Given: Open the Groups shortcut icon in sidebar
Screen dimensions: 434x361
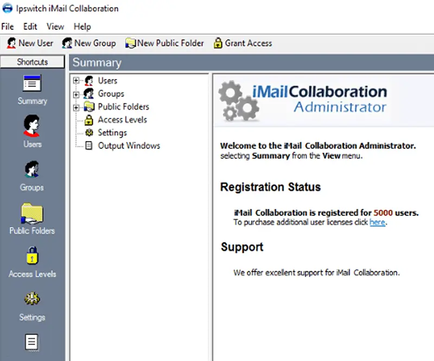Looking at the screenshot, I should point(31,169).
